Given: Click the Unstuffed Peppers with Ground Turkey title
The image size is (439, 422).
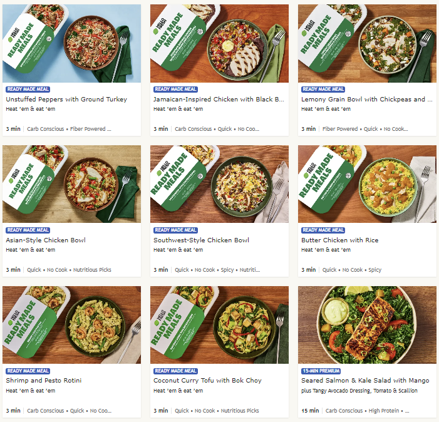Looking at the screenshot, I should pyautogui.click(x=66, y=100).
